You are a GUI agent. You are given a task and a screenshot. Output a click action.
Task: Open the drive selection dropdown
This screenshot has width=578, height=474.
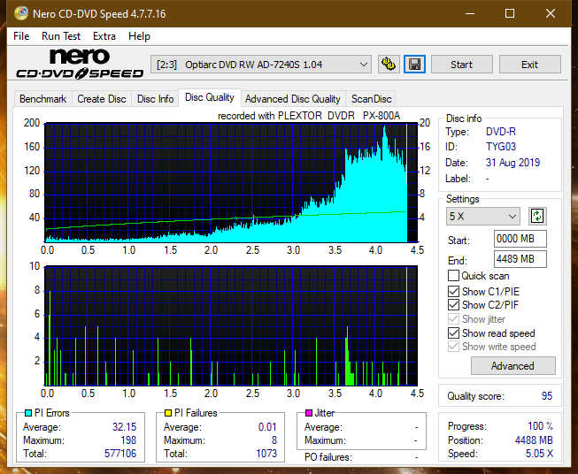pyautogui.click(x=260, y=65)
